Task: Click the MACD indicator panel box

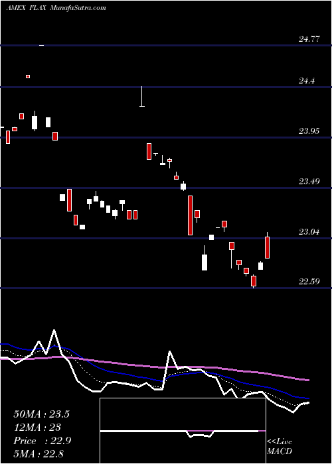Action: (183, 431)
